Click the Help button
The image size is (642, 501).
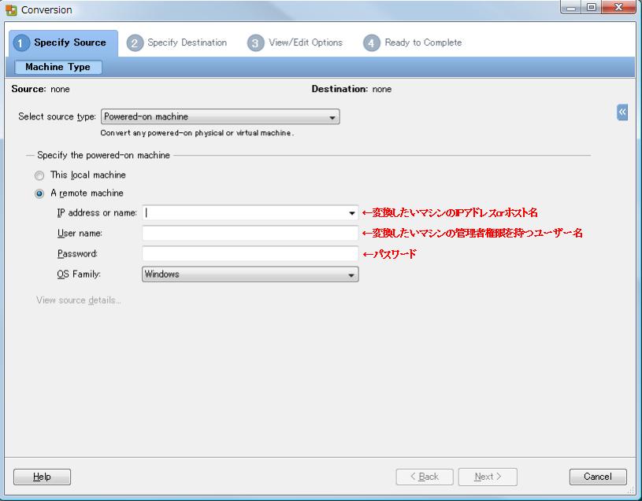pos(42,477)
